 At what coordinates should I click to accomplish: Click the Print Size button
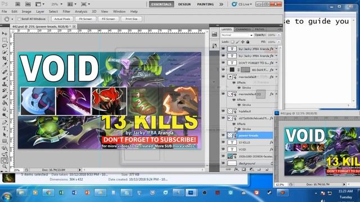click(x=131, y=19)
